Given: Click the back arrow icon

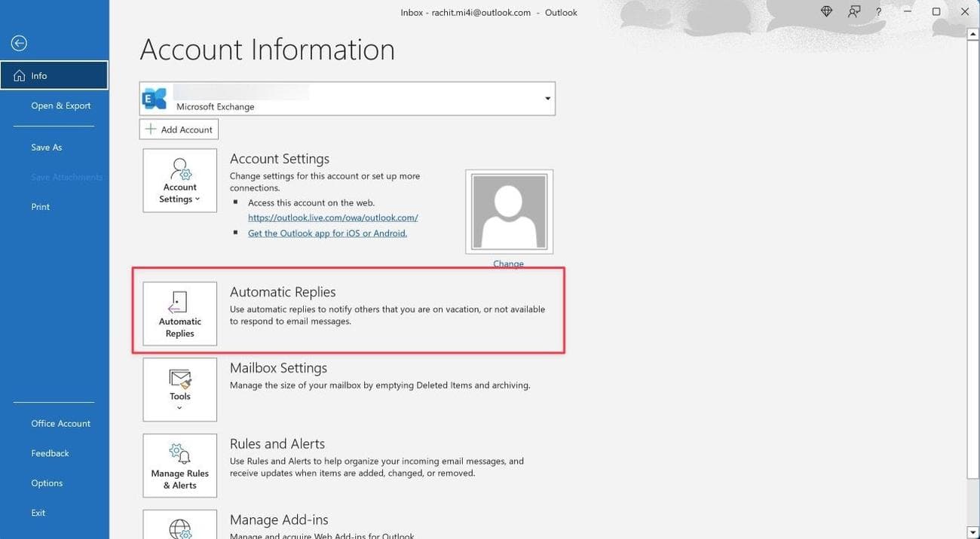Looking at the screenshot, I should point(19,44).
